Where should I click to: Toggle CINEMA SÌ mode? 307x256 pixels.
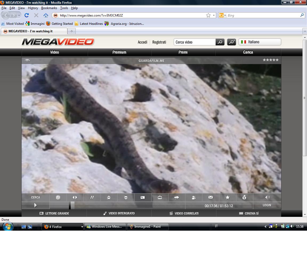click(x=249, y=214)
